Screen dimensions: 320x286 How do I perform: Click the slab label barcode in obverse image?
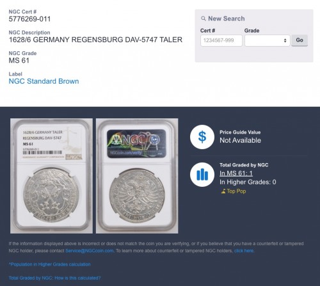click(x=43, y=152)
